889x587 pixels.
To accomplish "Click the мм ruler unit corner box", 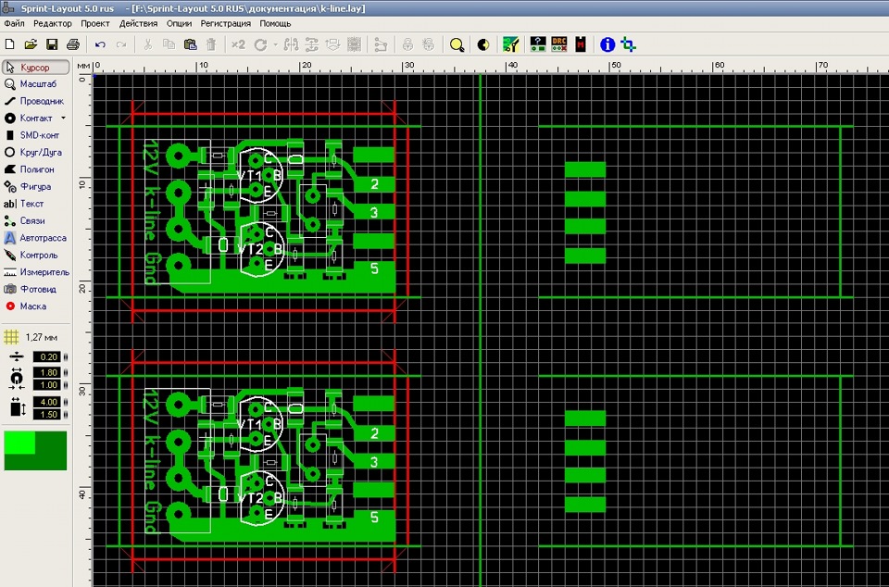I will point(83,67).
